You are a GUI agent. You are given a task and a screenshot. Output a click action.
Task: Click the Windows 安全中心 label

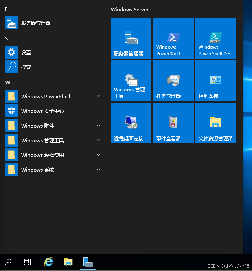(x=42, y=111)
